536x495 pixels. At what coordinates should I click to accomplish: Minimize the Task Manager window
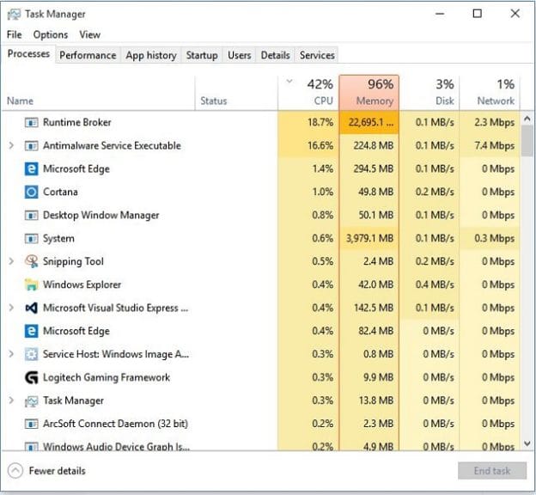pos(440,14)
